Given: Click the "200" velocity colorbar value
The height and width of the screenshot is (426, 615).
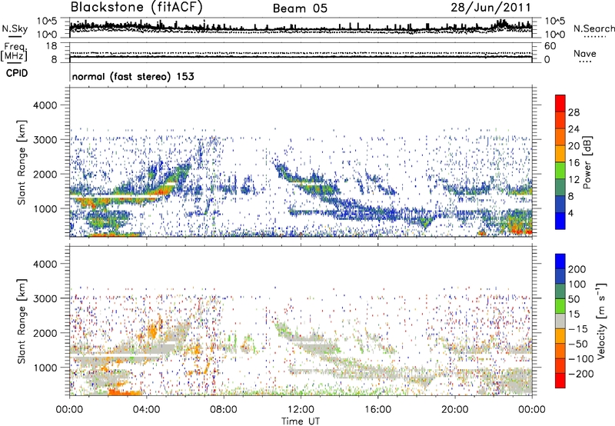Looking at the screenshot, I should point(577,269).
